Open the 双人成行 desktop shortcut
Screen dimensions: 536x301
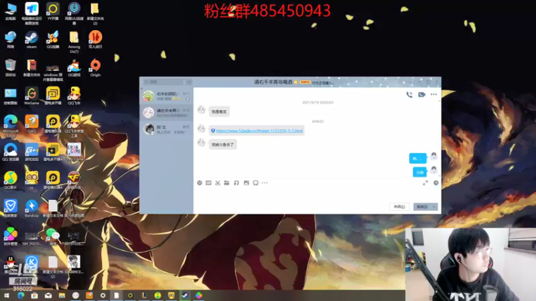click(95, 39)
